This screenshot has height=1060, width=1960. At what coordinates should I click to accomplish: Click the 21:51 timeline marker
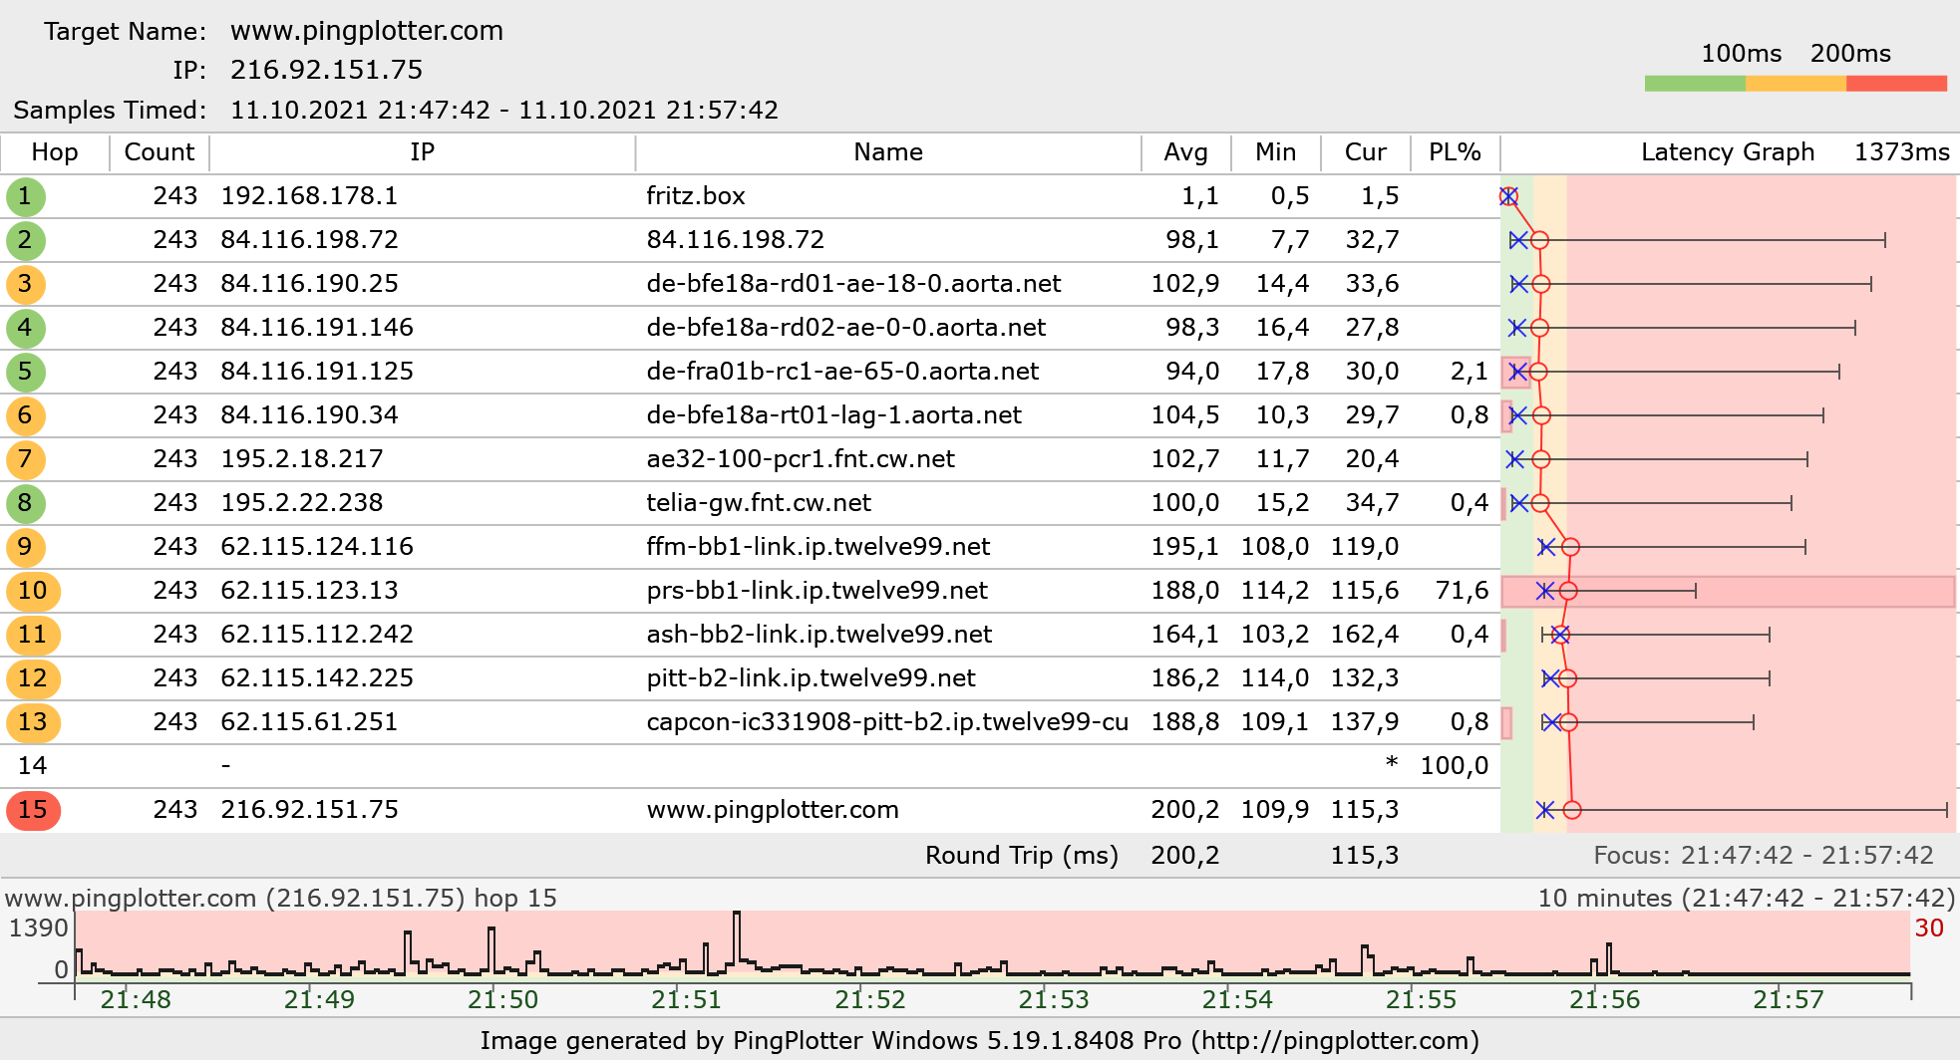point(686,999)
